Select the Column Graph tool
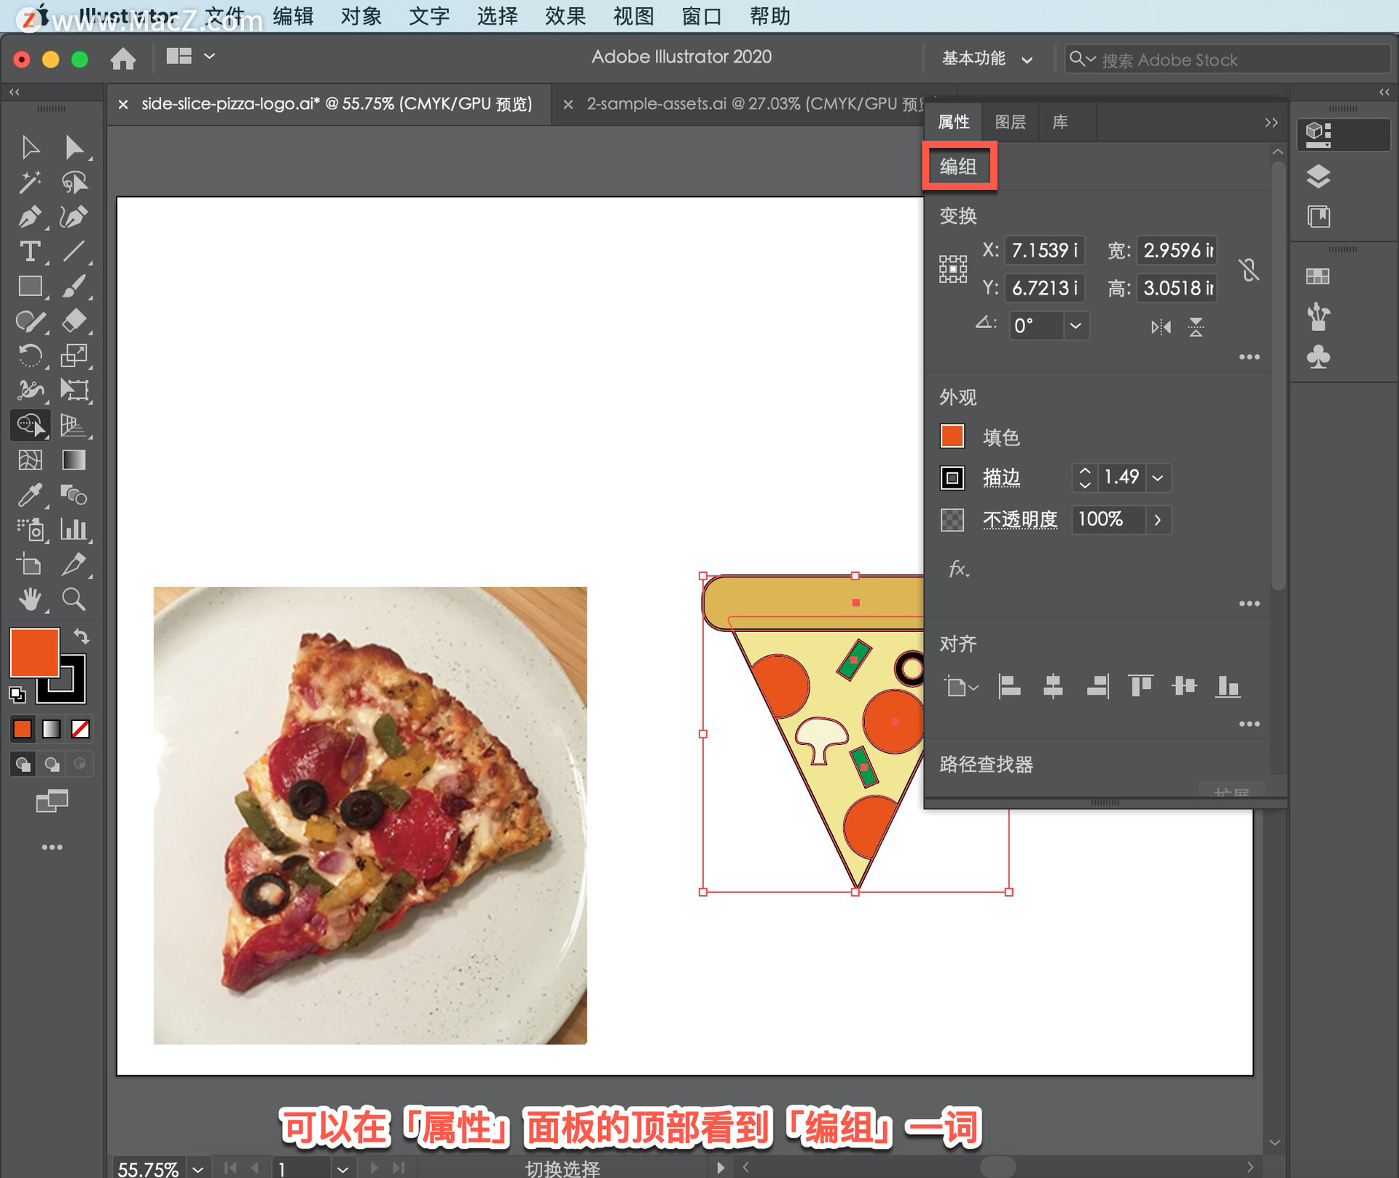Viewport: 1399px width, 1178px height. (74, 530)
